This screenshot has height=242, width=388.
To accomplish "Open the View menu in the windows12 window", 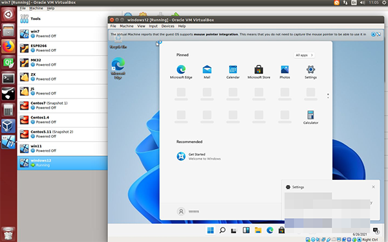I will [x=141, y=26].
